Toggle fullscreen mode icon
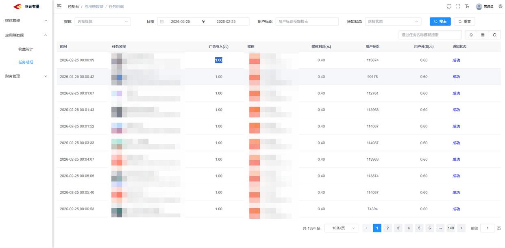The width and height of the screenshot is (505, 248). point(458,6)
